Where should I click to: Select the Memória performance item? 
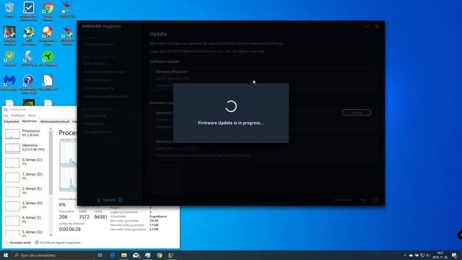(x=25, y=147)
